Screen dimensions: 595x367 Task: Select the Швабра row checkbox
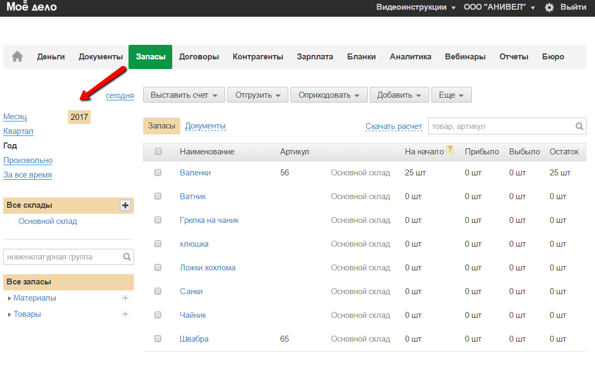click(x=158, y=339)
